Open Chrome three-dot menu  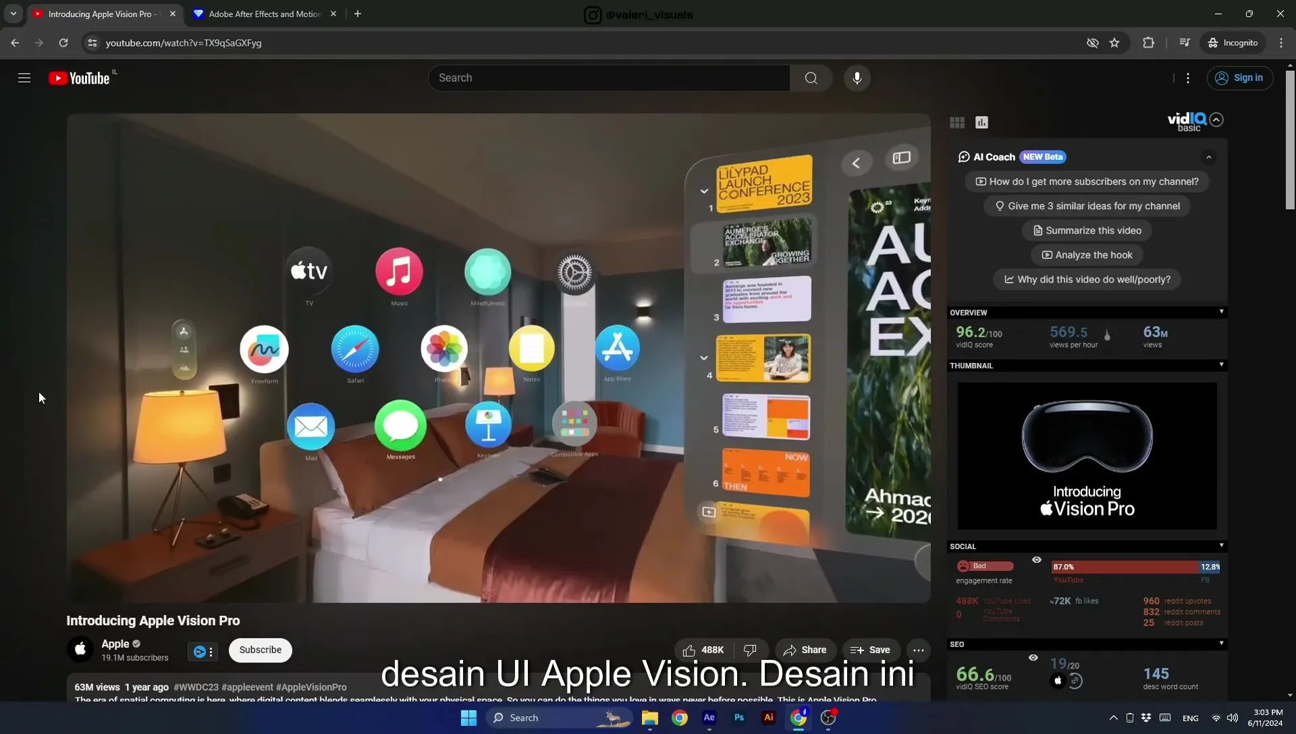[1281, 43]
